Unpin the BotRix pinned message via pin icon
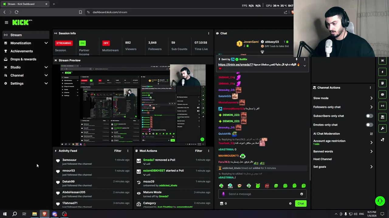 (x=297, y=59)
